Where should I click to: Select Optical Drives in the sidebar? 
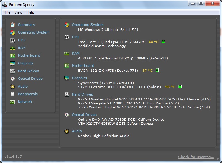point(30,79)
